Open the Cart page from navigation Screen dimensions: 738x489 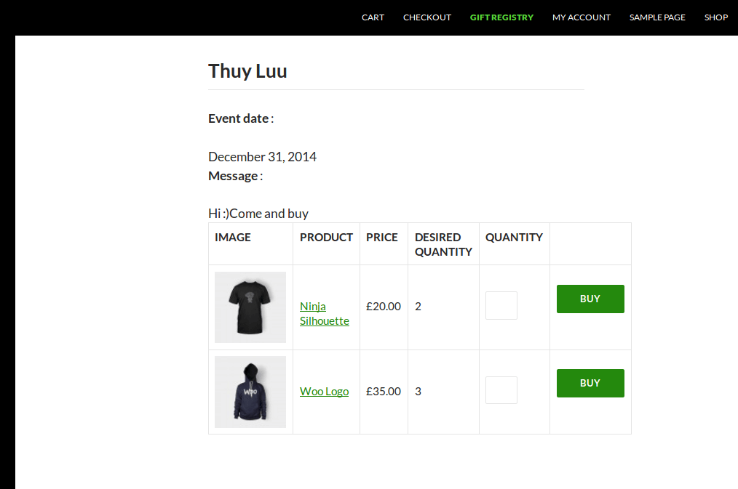coord(373,17)
